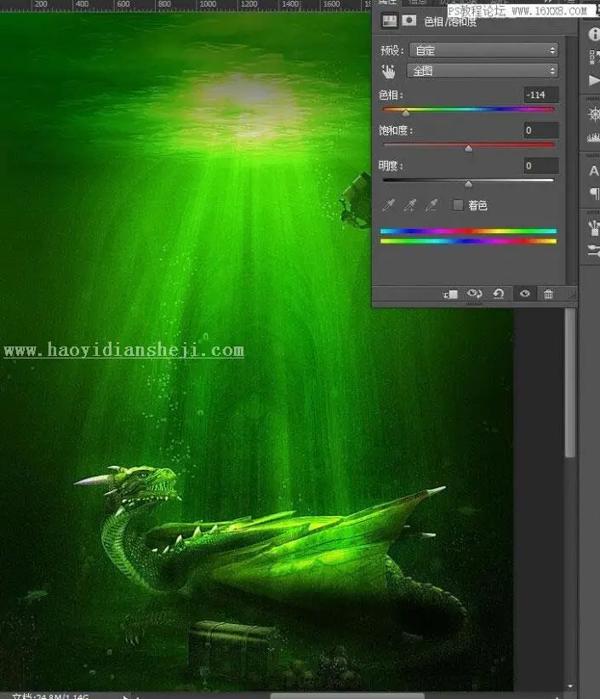
Task: Click the 色相 label
Action: point(391,95)
